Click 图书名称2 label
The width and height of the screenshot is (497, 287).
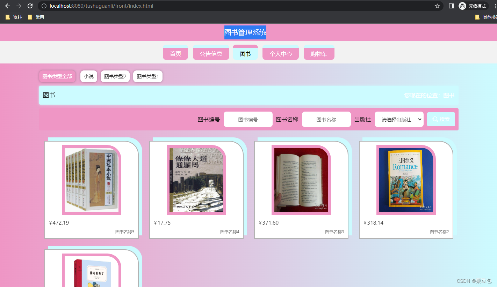pos(439,232)
